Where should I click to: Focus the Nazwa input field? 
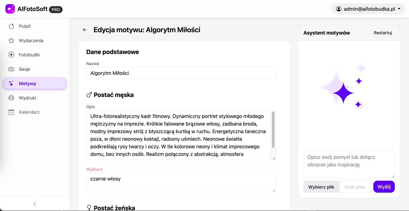click(x=181, y=73)
